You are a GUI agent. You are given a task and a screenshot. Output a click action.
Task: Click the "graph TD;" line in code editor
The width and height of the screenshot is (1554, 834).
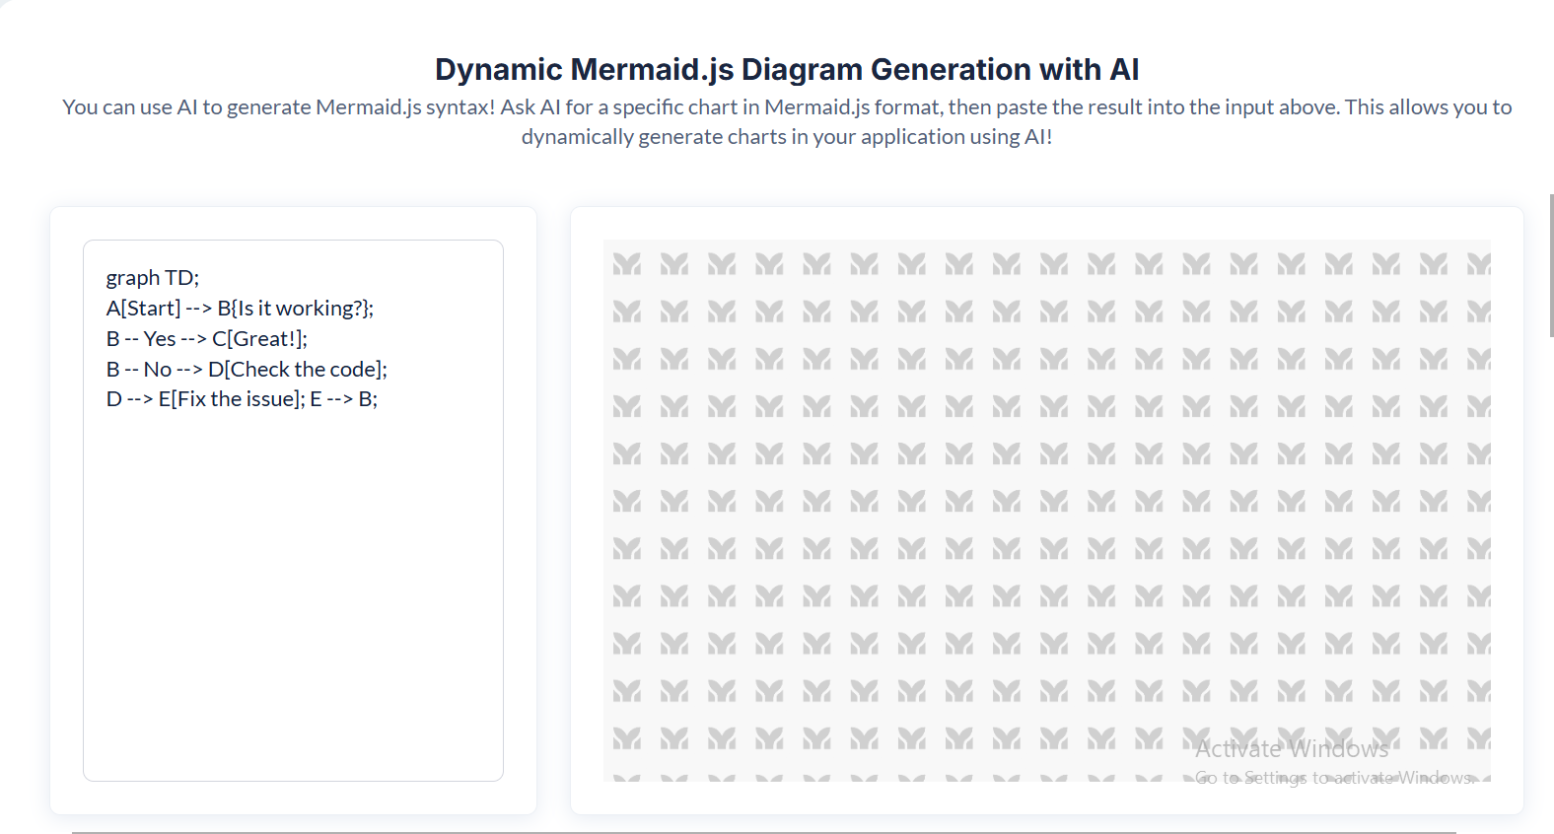coord(153,278)
